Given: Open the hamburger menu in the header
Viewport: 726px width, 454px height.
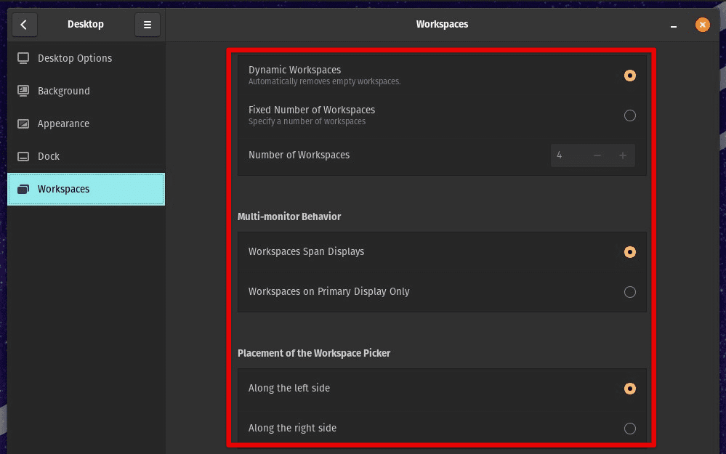Looking at the screenshot, I should pos(148,25).
